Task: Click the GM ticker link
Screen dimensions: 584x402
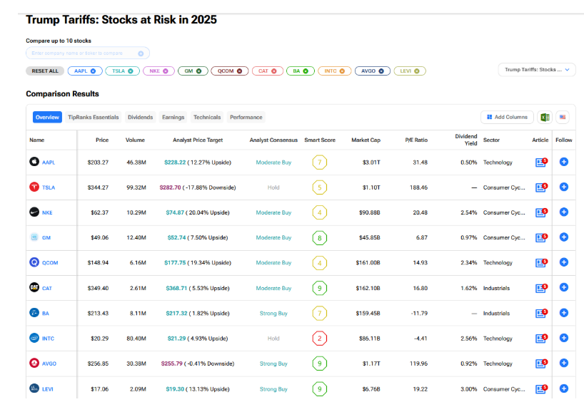Action: pyautogui.click(x=46, y=237)
